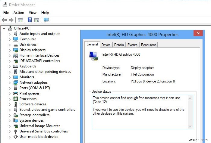Click the blue Help question-mark toolbar icon
Screen dimensions: 211x143
click(30, 20)
